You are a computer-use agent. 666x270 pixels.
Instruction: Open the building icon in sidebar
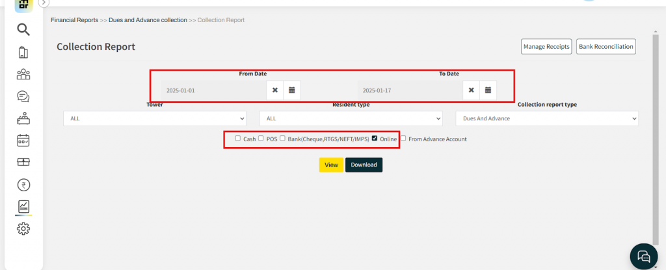click(x=23, y=52)
